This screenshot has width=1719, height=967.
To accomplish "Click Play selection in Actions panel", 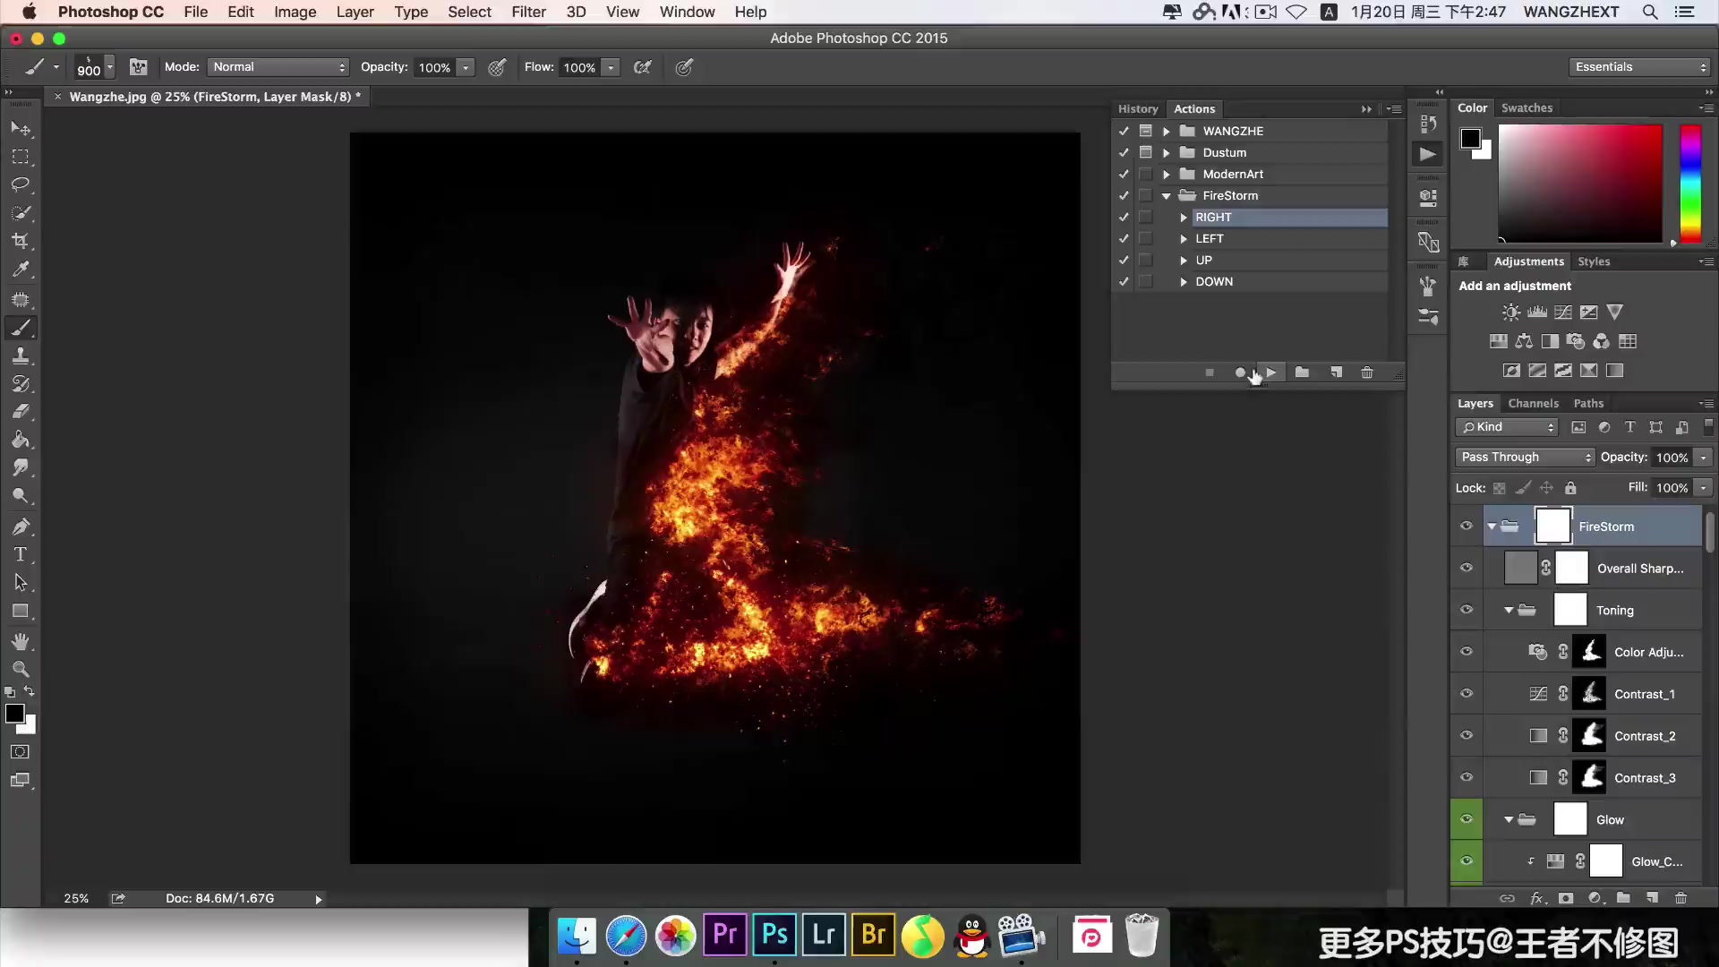I will (1271, 372).
